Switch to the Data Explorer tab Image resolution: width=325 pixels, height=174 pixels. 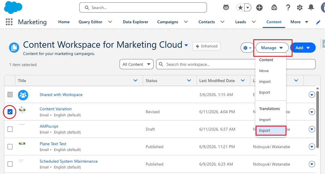point(135,22)
